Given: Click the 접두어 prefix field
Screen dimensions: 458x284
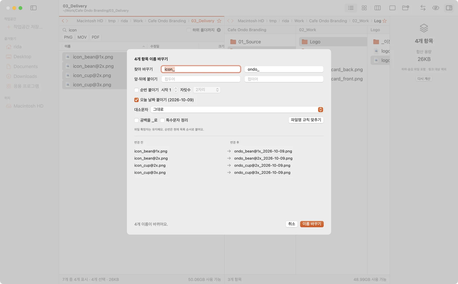Looking at the screenshot, I should (x=201, y=79).
